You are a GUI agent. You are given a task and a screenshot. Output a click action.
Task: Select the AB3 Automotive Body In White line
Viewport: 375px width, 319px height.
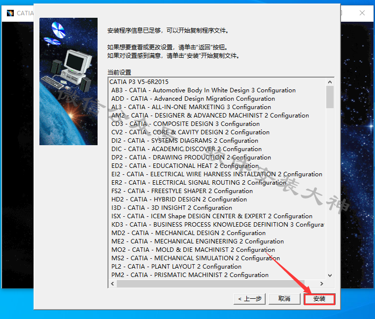click(x=204, y=90)
